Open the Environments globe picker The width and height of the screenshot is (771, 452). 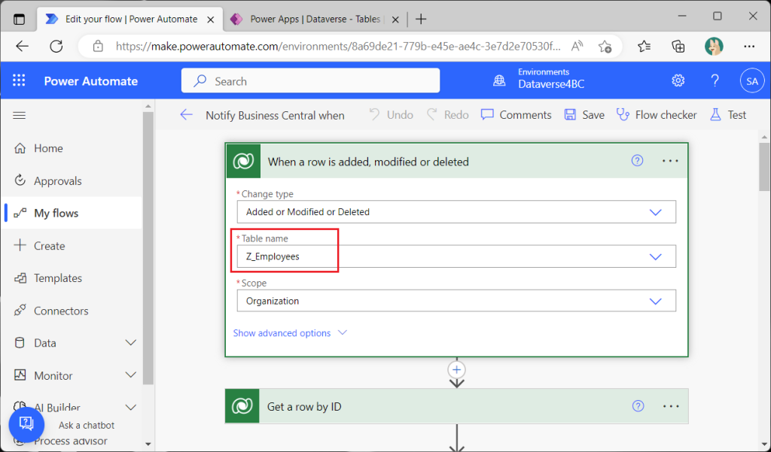[499, 80]
